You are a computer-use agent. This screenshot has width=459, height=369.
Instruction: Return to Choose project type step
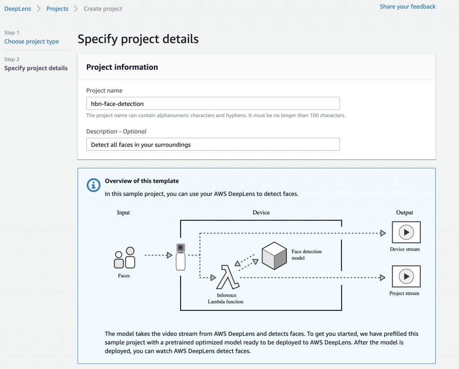click(x=32, y=42)
